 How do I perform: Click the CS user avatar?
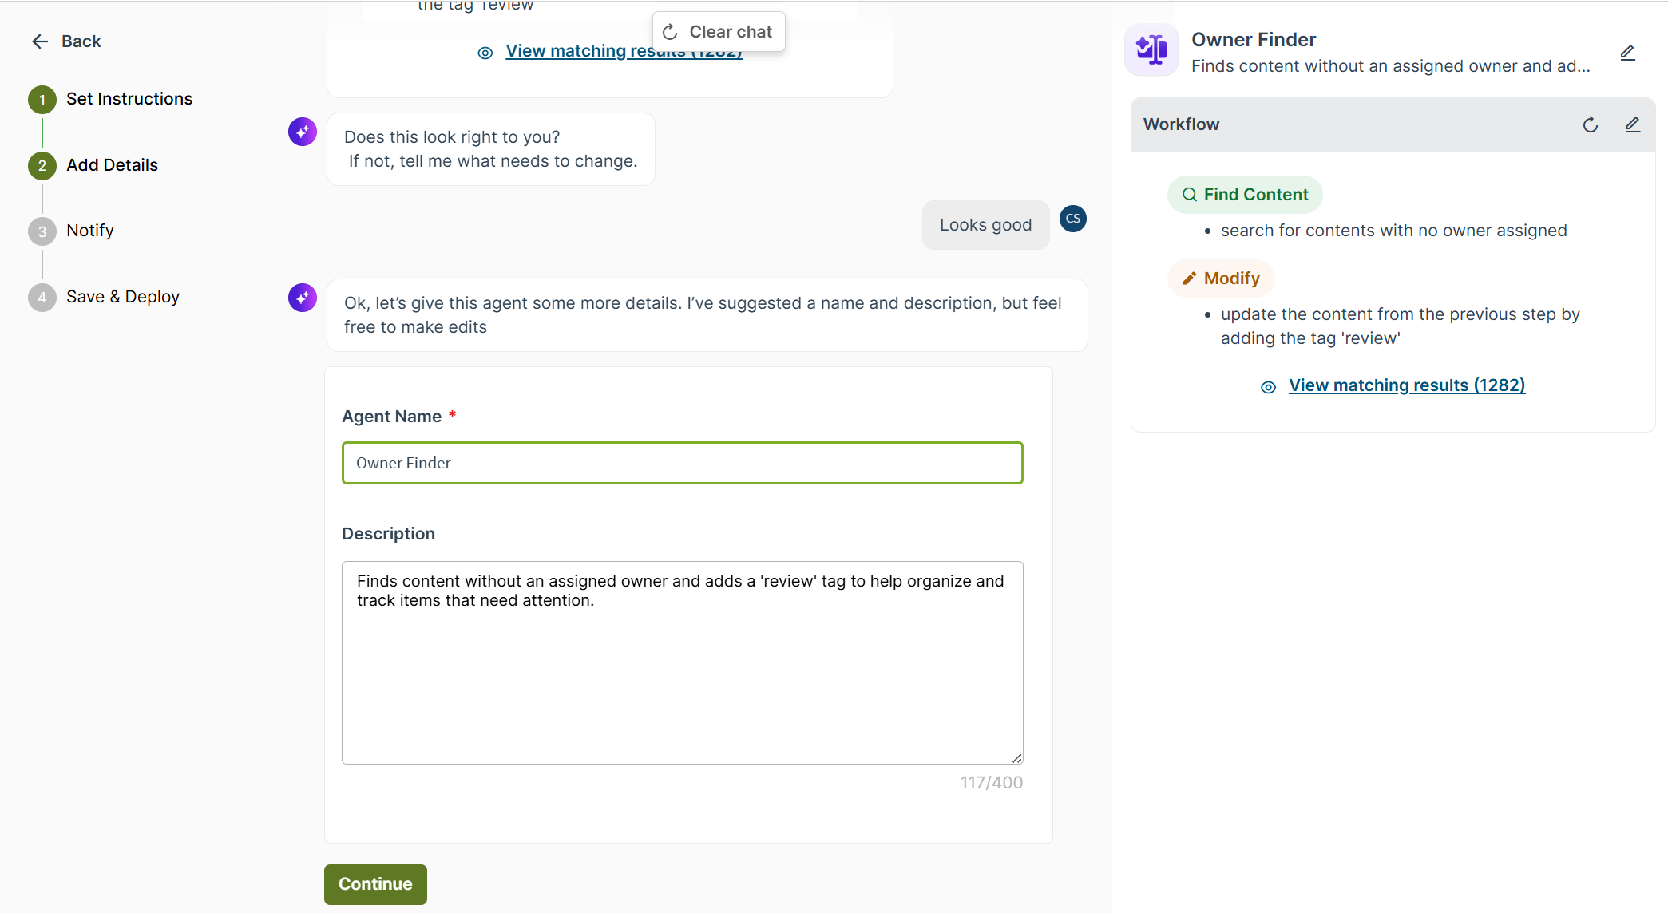[x=1072, y=219]
